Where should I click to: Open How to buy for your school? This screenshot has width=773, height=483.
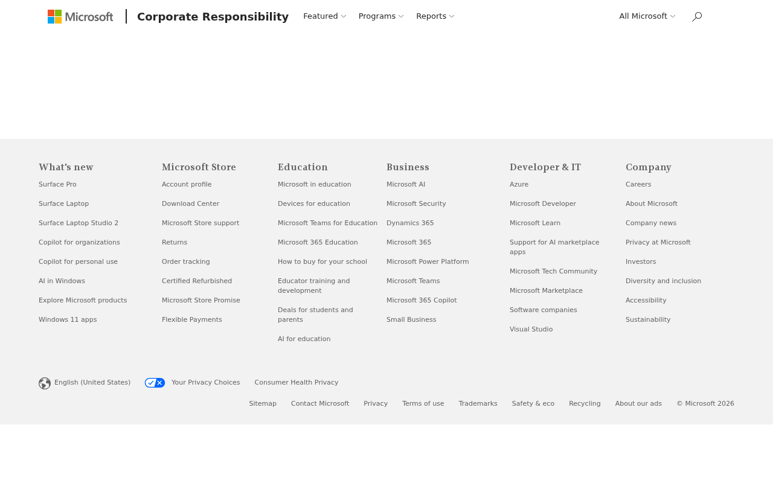pyautogui.click(x=322, y=262)
